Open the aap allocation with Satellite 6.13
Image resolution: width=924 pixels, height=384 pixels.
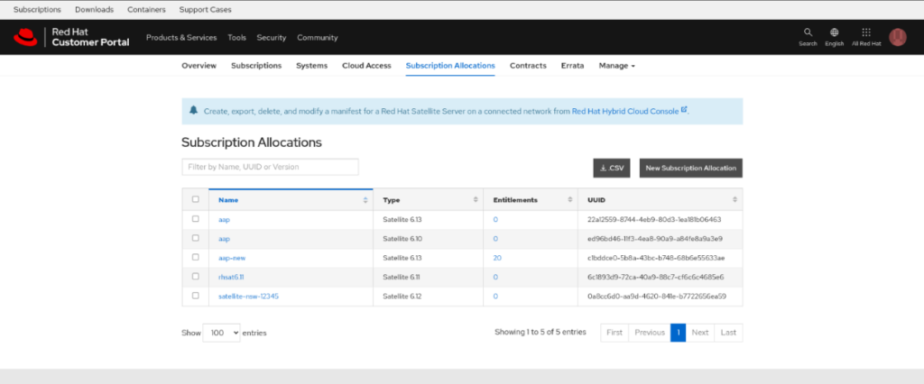[x=224, y=219]
